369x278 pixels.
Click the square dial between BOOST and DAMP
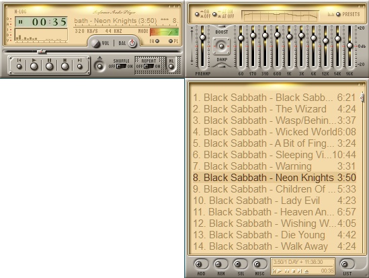click(x=221, y=46)
